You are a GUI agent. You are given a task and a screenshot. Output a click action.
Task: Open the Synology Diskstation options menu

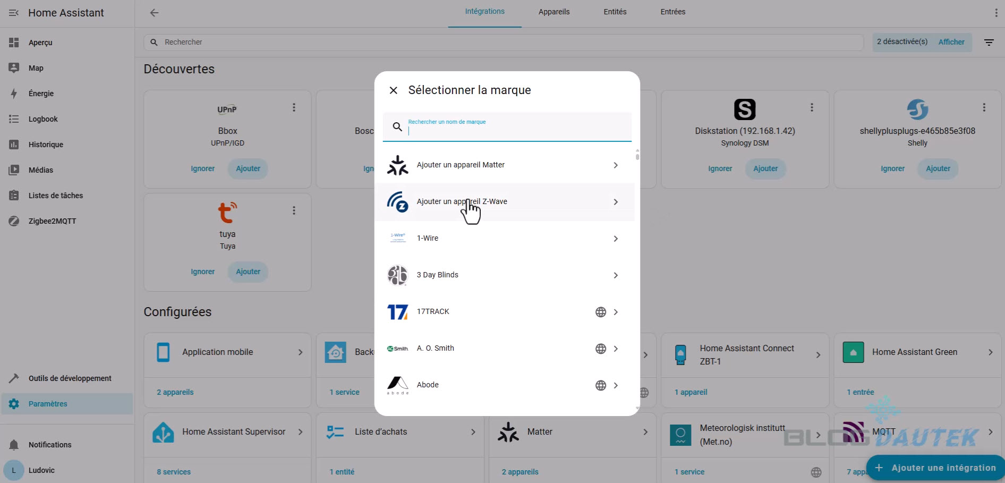[811, 107]
